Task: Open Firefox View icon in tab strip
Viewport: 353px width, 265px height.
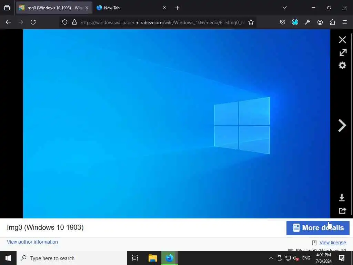Action: (x=7, y=8)
